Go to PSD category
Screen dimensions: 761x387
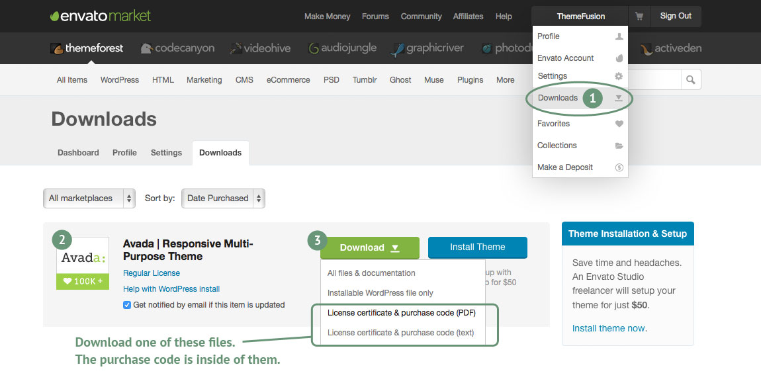(332, 80)
